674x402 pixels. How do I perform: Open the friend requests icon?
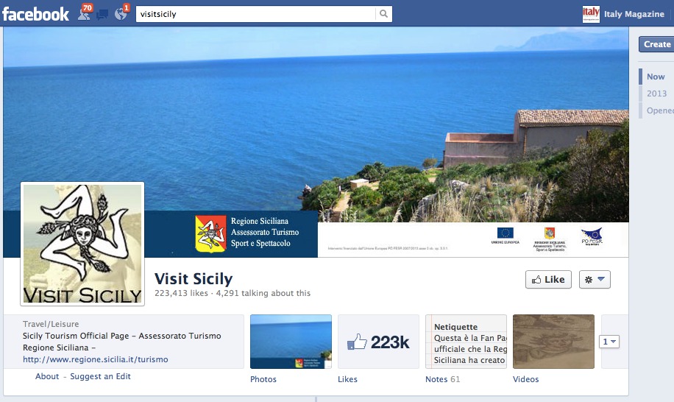coord(83,14)
